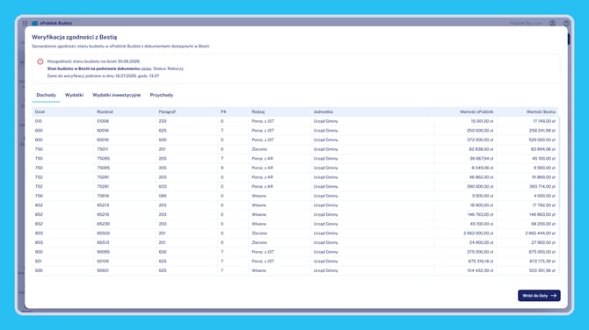This screenshot has width=589, height=330.
Task: Switch to the Dochody tab
Action: [46, 95]
